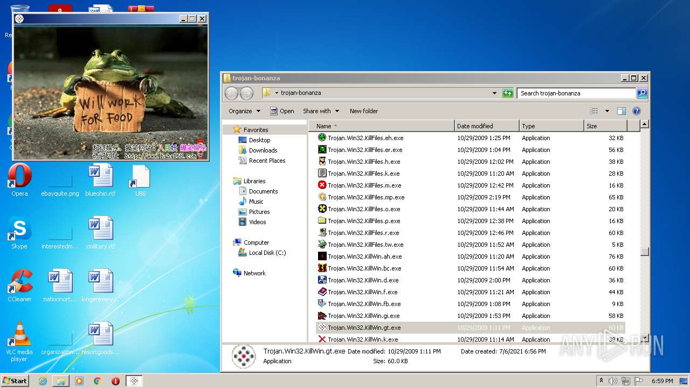Open Chrome from the taskbar

[98, 381]
